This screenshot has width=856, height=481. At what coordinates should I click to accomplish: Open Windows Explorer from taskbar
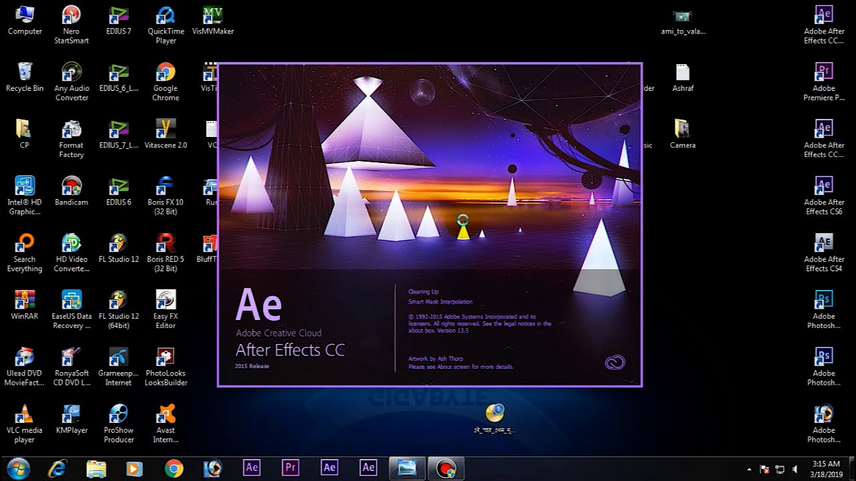(x=96, y=468)
